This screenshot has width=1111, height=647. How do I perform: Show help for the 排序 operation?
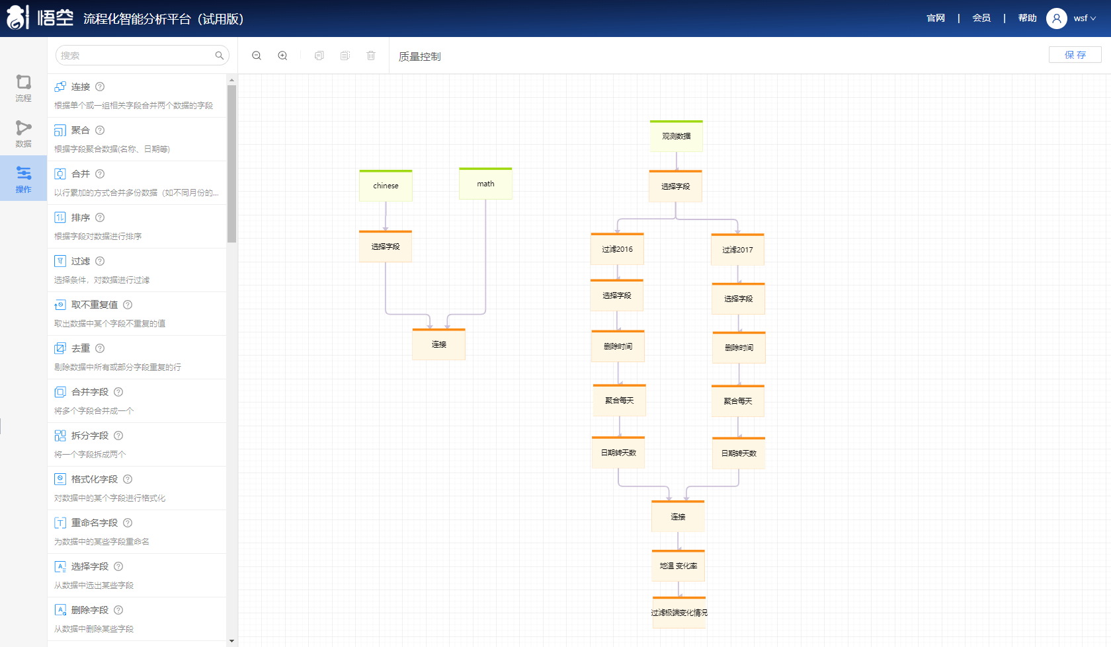(100, 217)
